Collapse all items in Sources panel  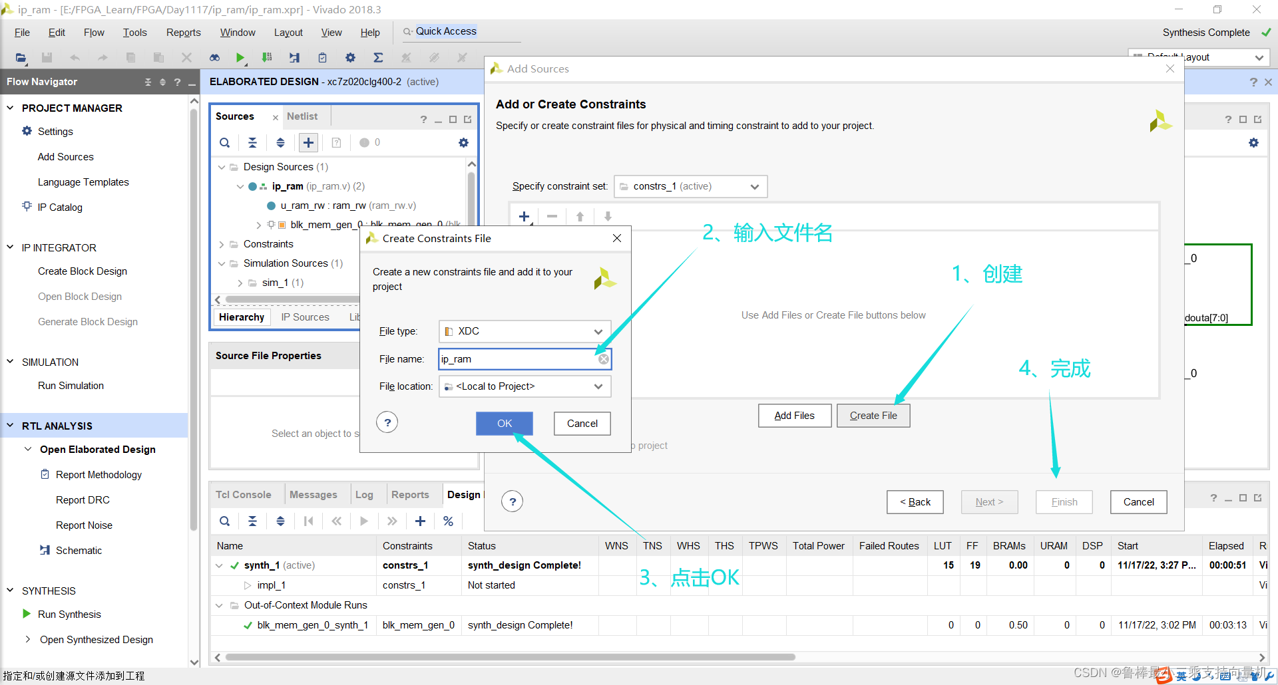point(252,142)
